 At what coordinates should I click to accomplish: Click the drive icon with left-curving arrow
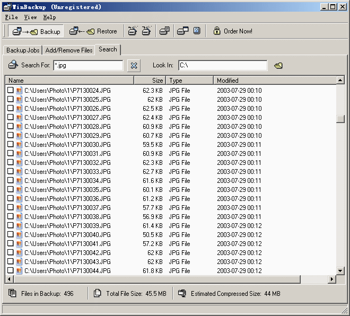pos(133,31)
